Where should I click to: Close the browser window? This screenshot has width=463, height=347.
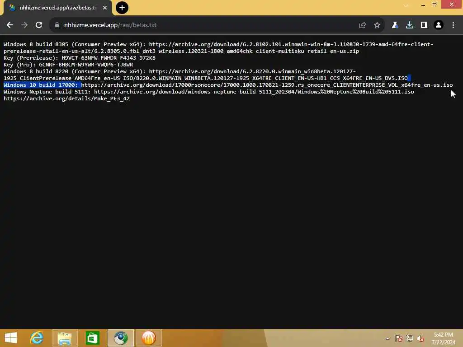452,5
